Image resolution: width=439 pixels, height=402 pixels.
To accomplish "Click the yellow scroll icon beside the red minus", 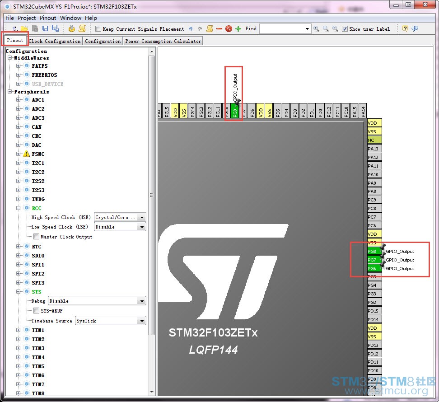I will (x=210, y=28).
